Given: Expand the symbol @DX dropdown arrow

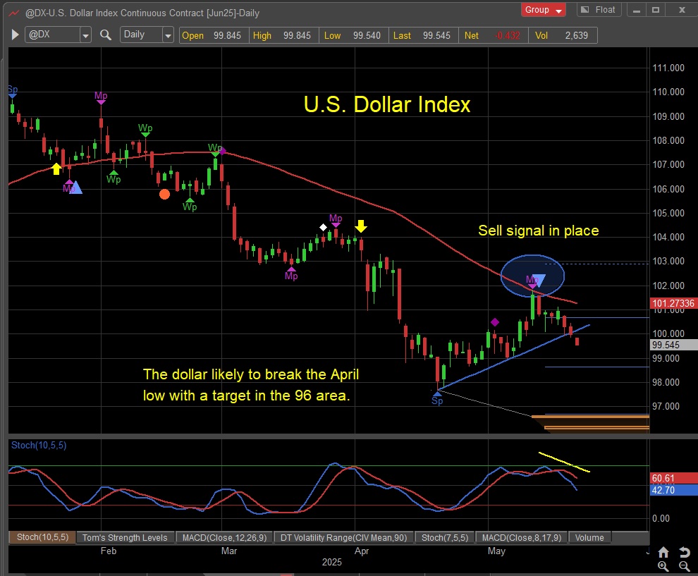Looking at the screenshot, I should click(85, 35).
